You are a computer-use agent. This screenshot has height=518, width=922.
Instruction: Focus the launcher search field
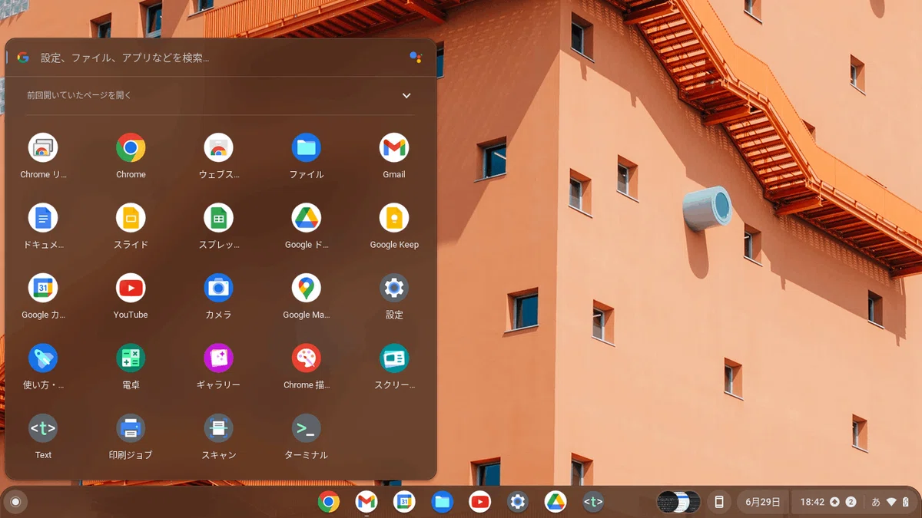(x=221, y=58)
